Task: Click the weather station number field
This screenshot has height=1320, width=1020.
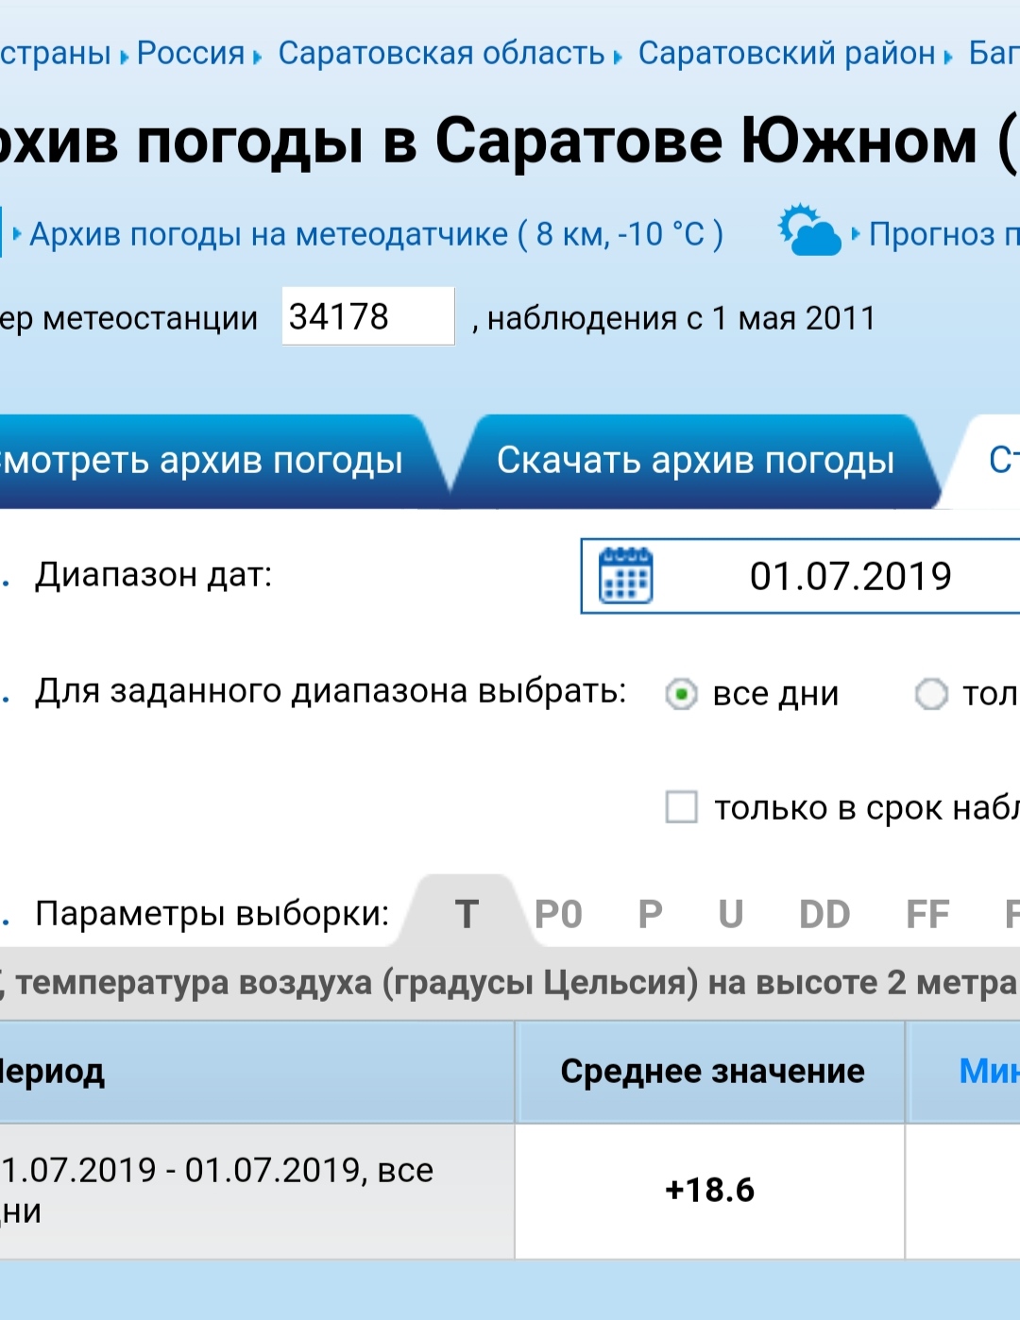Action: coord(367,317)
